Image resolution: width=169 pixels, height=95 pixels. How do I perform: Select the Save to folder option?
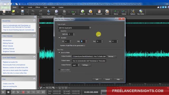coord(59,53)
